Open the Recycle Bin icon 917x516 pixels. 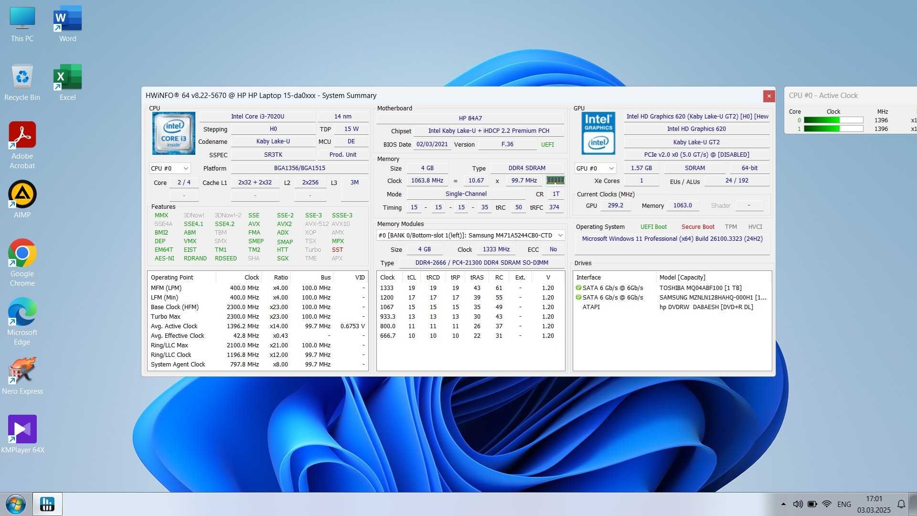tap(22, 83)
